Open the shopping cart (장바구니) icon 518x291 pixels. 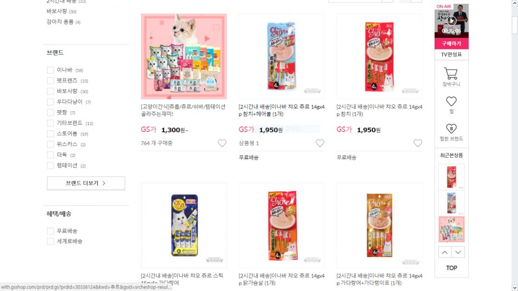coord(451,73)
